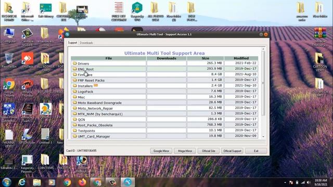Click the scroll-up arrow of file list
The height and width of the screenshot is (187, 333).
(263, 49)
